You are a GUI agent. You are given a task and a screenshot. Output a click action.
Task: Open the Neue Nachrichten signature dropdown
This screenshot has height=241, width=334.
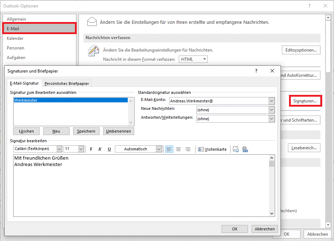click(x=272, y=110)
